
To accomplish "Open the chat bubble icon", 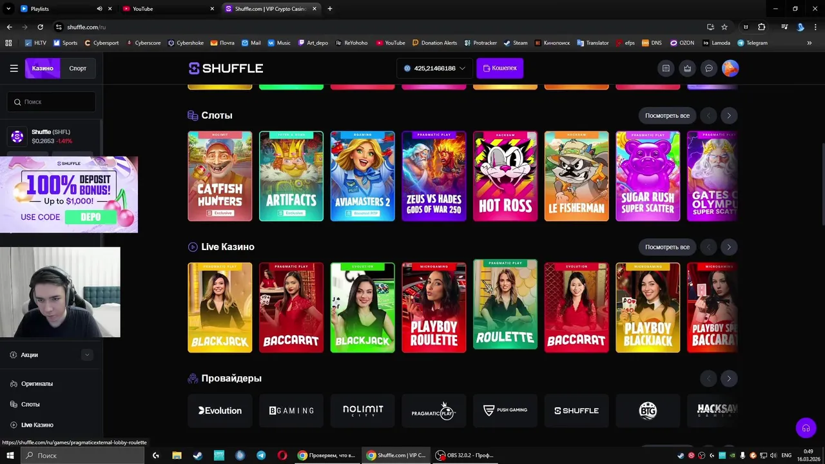I will [x=709, y=68].
